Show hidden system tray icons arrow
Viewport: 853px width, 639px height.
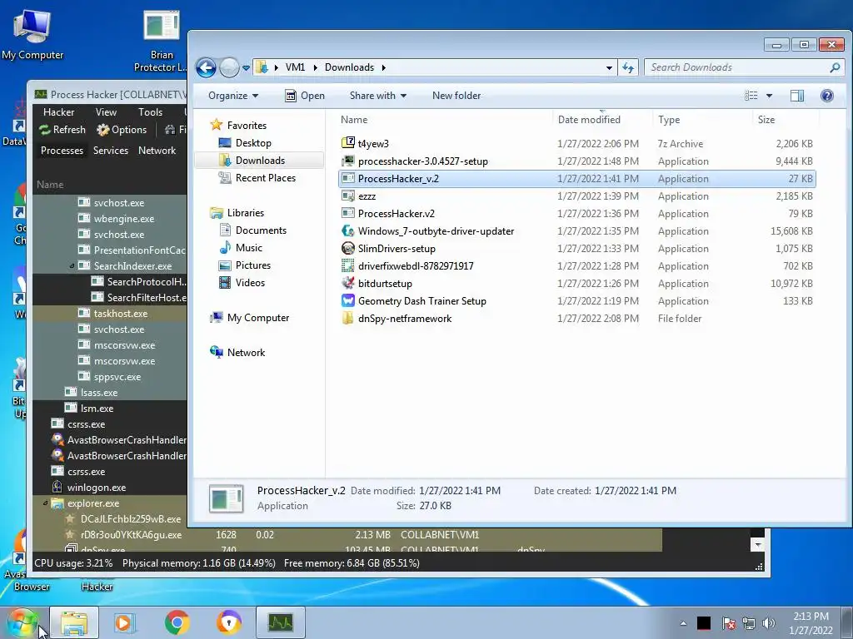[x=683, y=623]
